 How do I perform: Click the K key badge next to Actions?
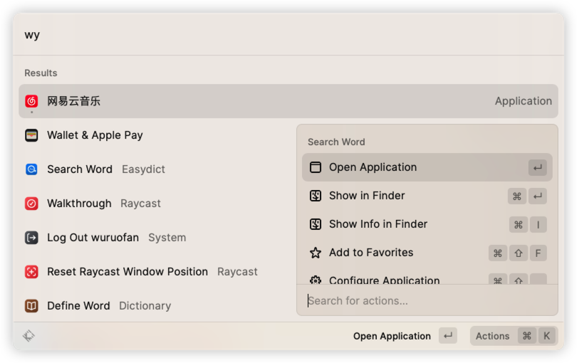(546, 336)
